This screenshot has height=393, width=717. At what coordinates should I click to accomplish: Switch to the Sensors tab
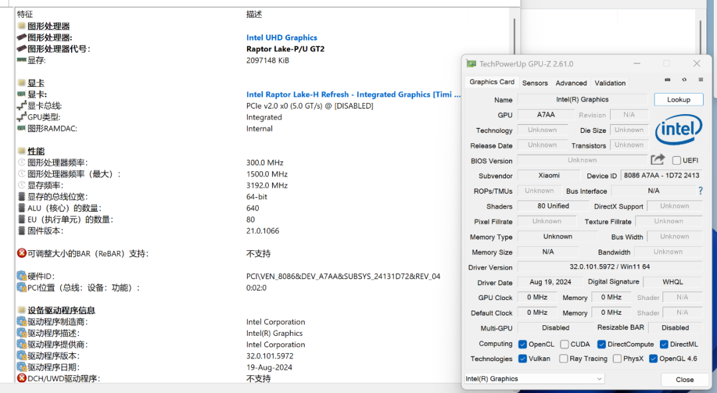pyautogui.click(x=535, y=83)
